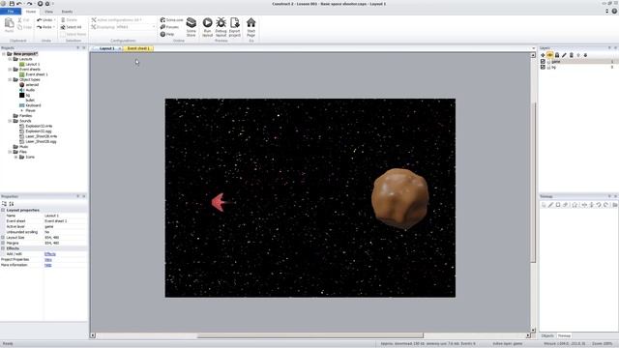Collapse the Sounds folder
The height and width of the screenshot is (348, 619).
10,121
